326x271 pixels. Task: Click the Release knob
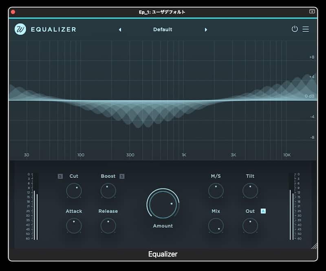tap(108, 226)
